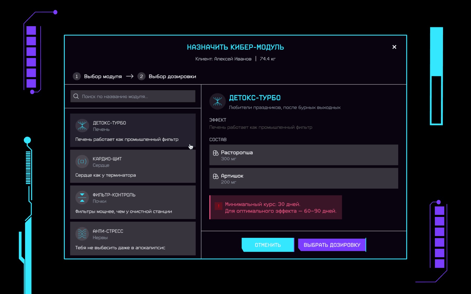Click the text Тебя не выбесить даже в апокалипсис
471x294 pixels.
coord(120,247)
